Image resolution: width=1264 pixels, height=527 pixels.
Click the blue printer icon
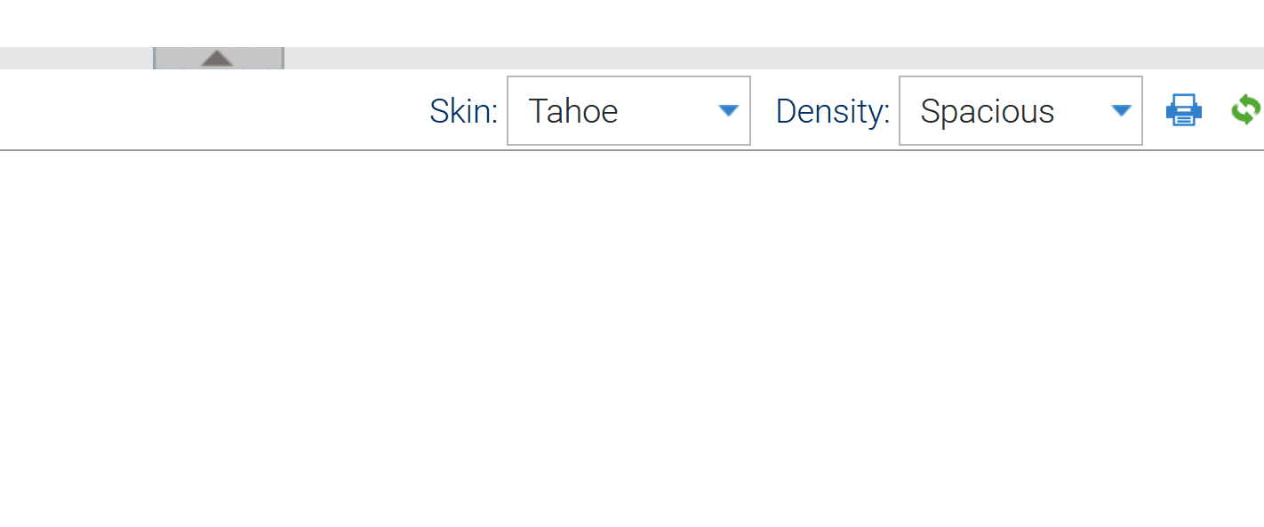click(x=1183, y=110)
